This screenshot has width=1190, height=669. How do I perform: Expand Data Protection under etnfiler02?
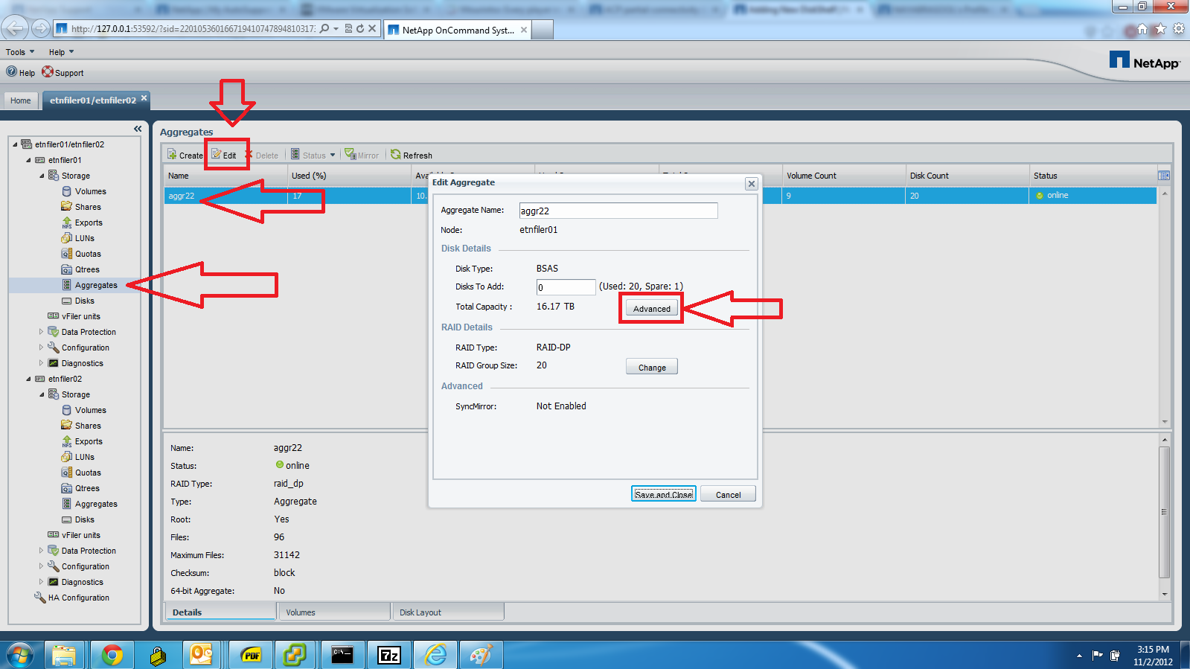(42, 551)
